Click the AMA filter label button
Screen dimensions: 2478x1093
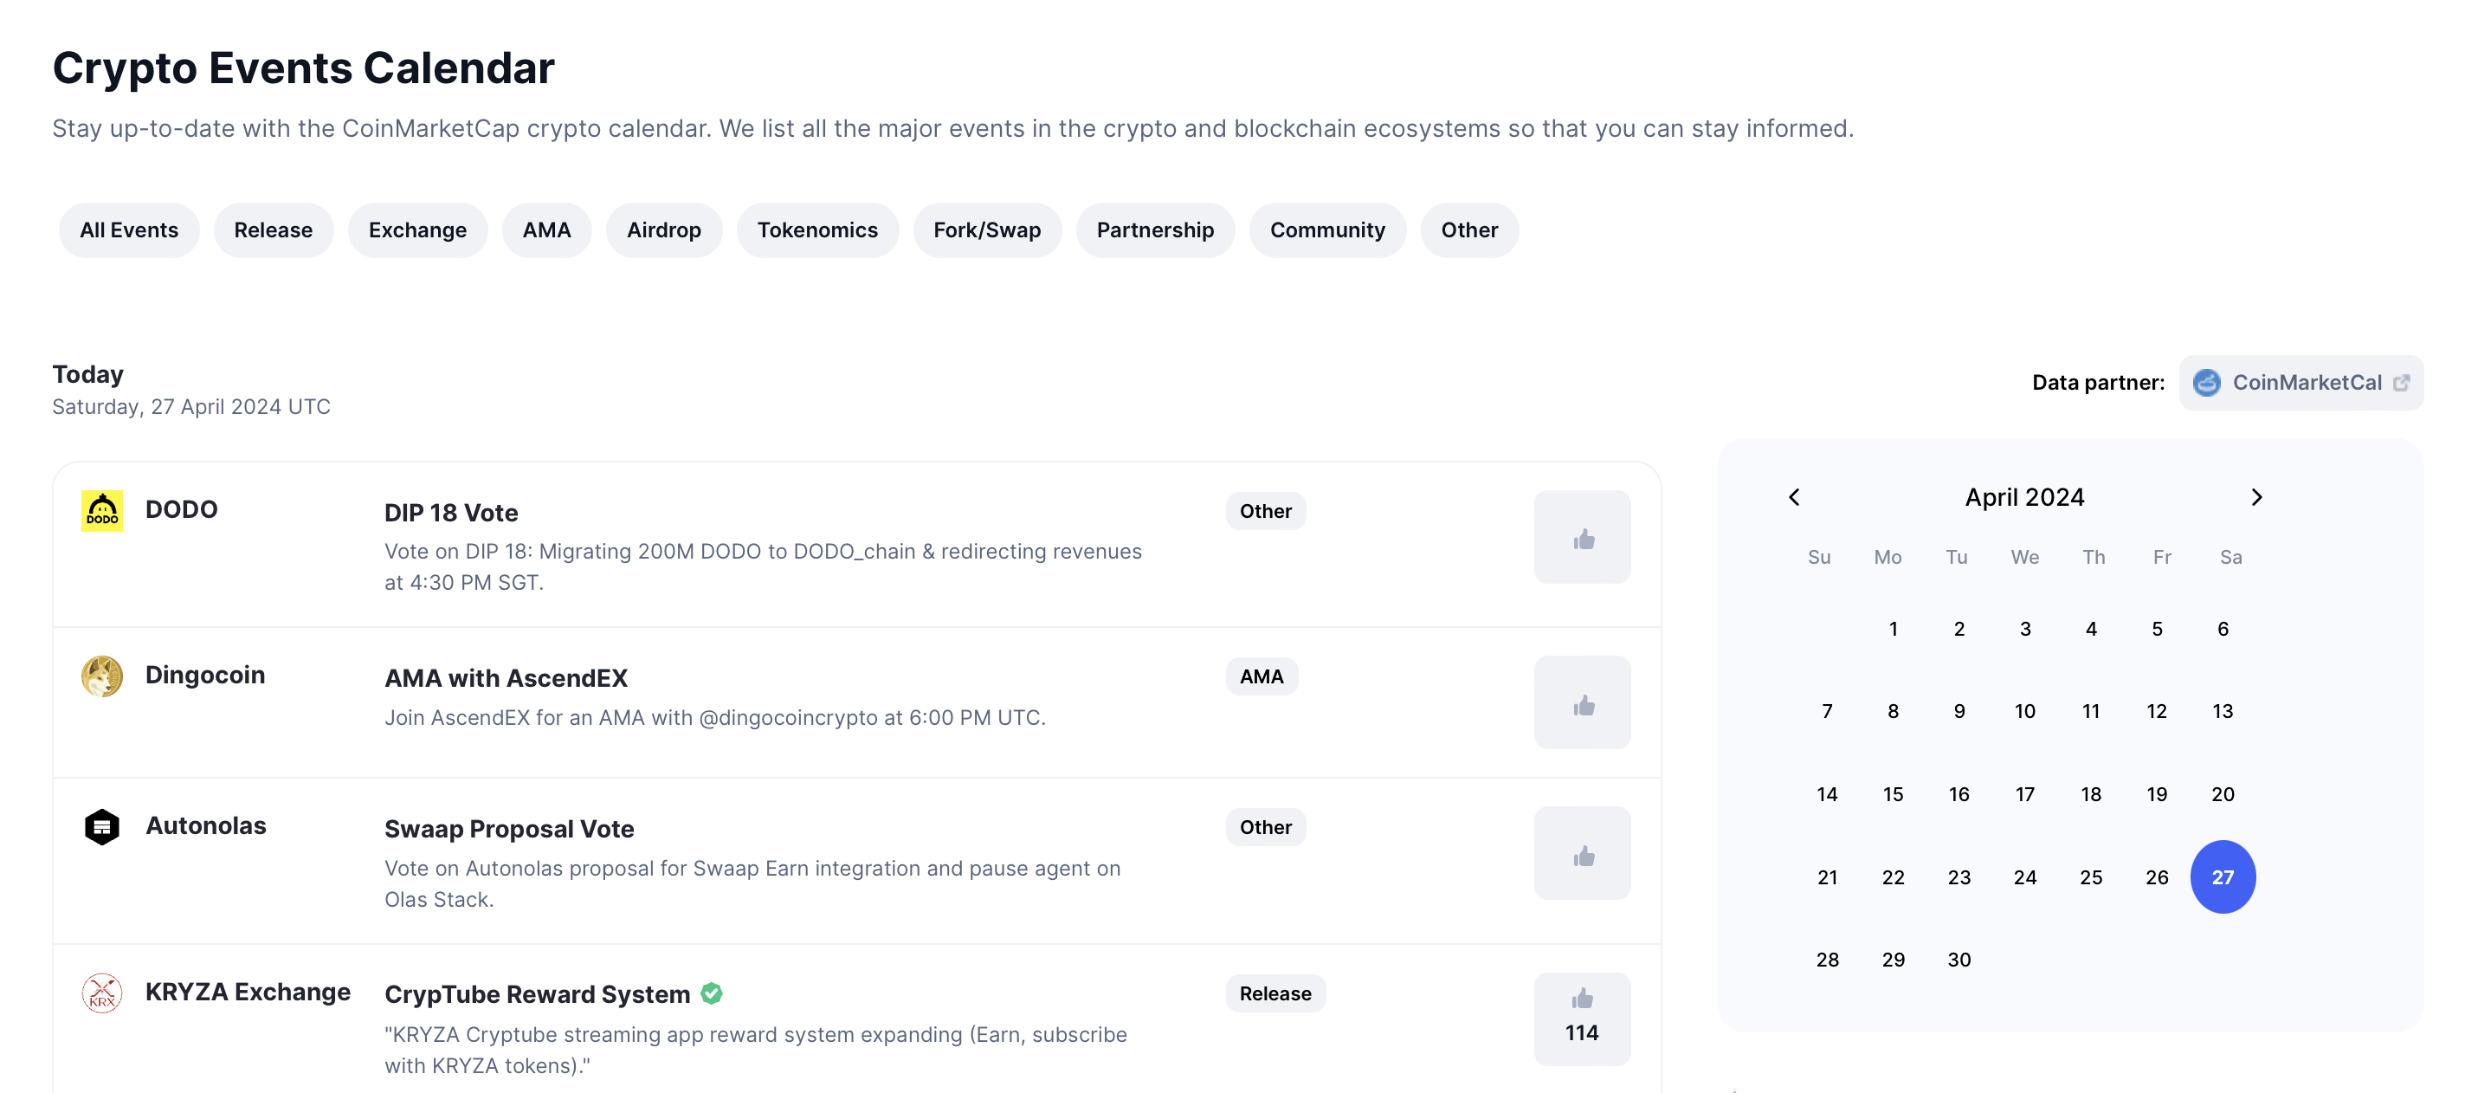point(547,230)
